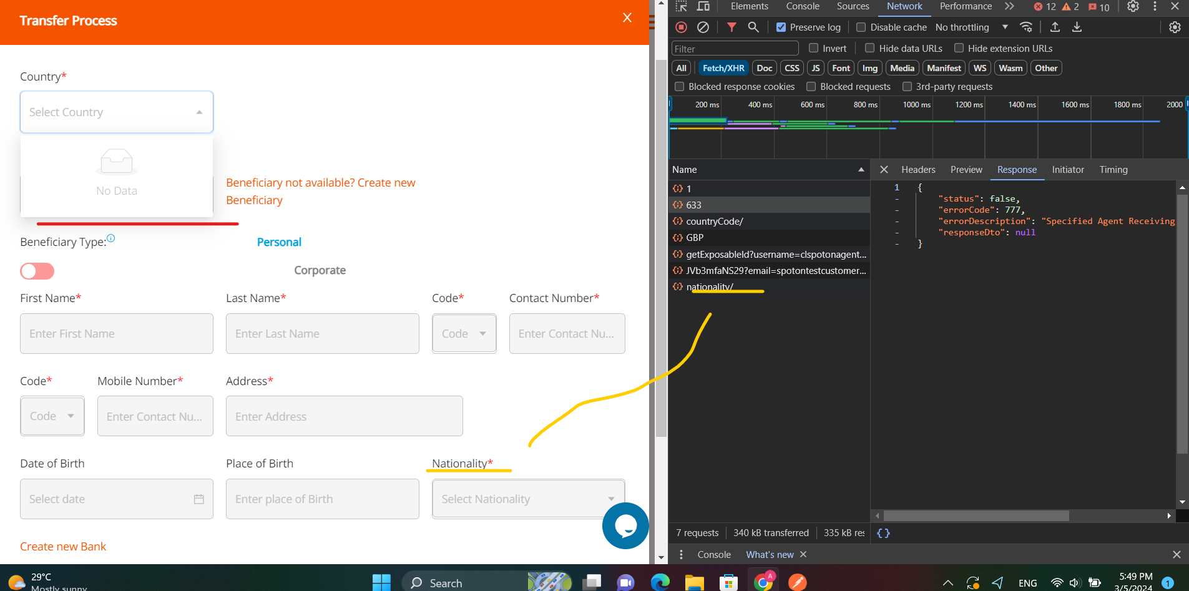Pretty print the response braces icon

click(883, 533)
